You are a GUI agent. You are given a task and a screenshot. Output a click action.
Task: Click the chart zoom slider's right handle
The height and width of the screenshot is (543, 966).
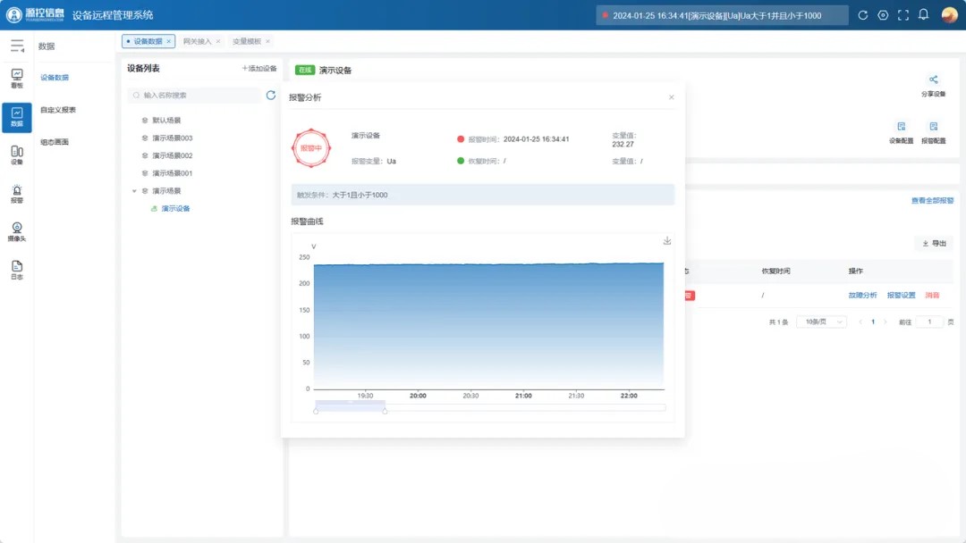(x=385, y=411)
